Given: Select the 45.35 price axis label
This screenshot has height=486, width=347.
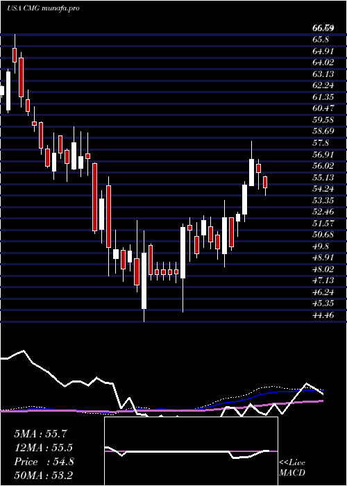Looking at the screenshot, I should pyautogui.click(x=323, y=303).
